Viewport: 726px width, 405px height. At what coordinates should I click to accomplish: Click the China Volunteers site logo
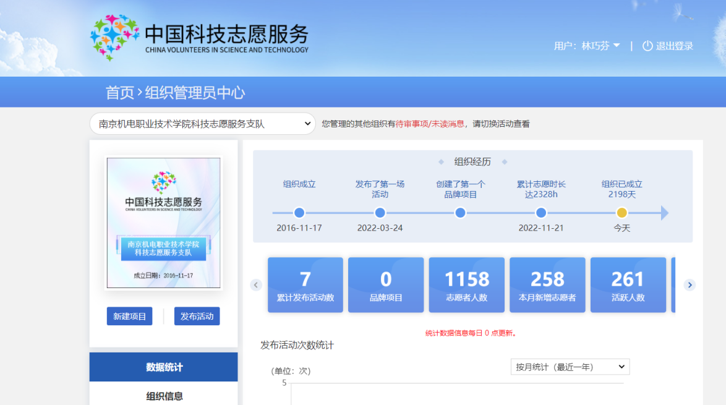coord(199,37)
